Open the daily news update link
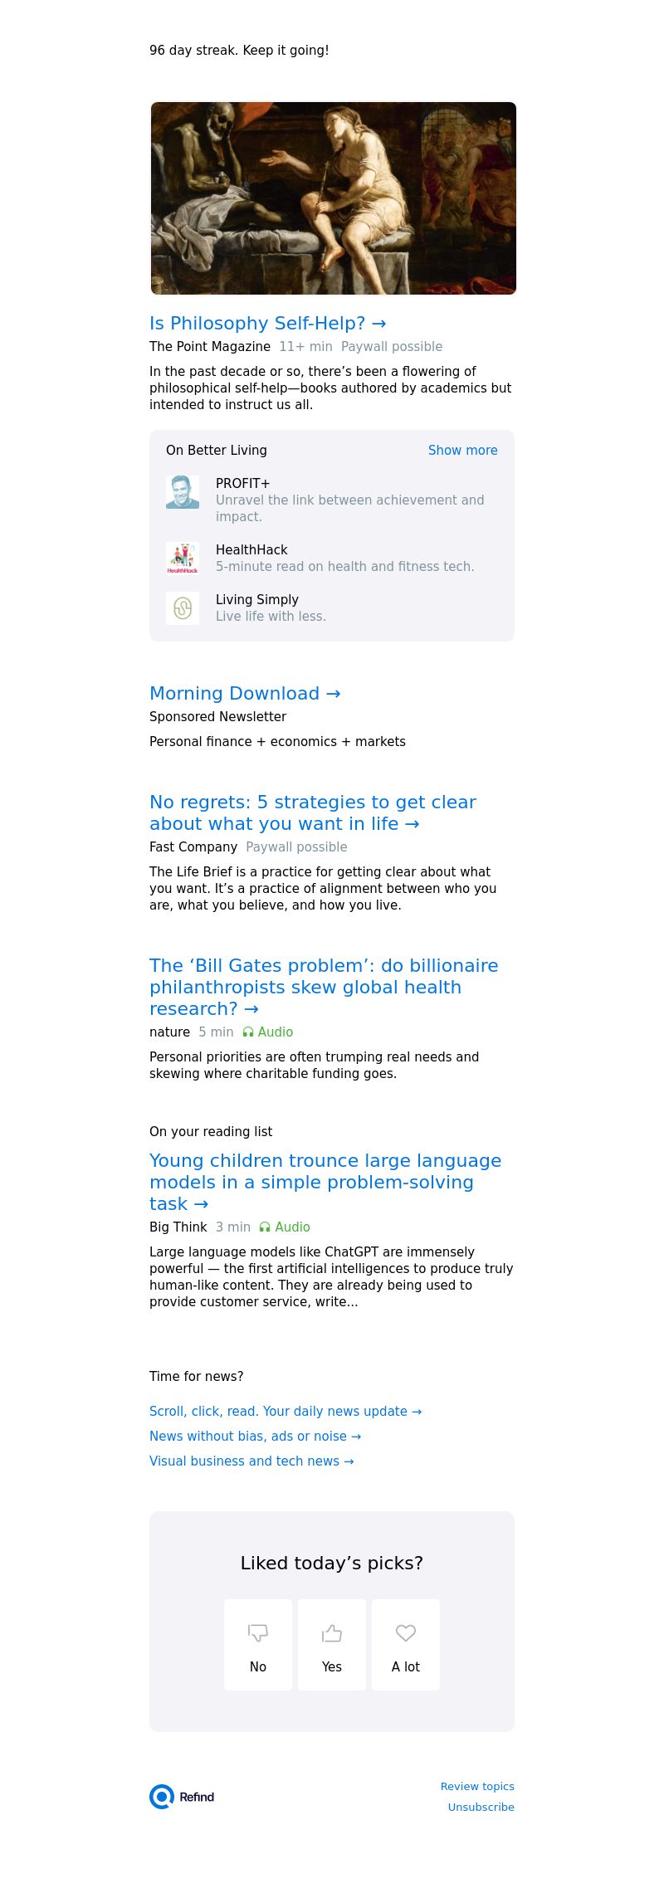Screen dimensions: 664x1893 286,1412
